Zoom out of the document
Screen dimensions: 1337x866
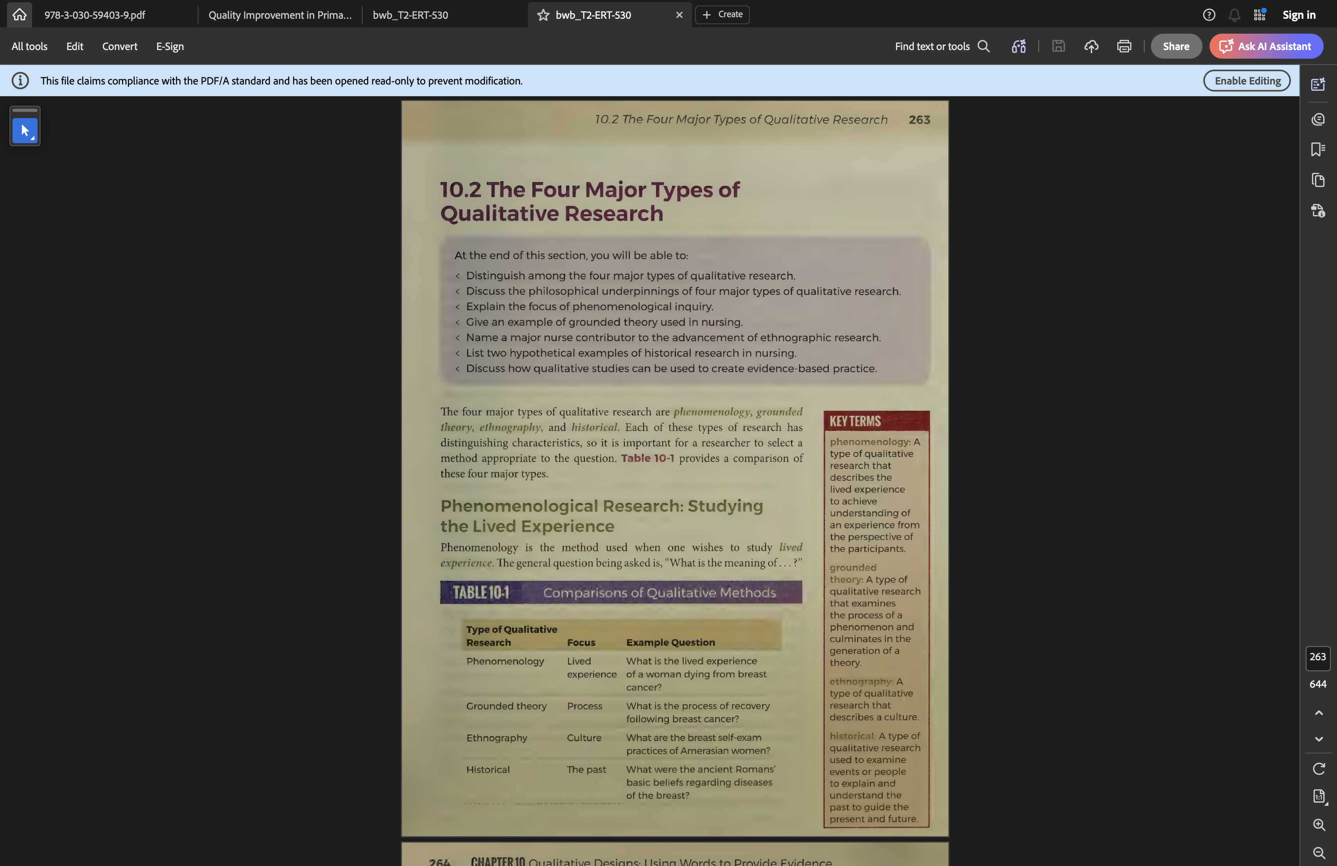click(1319, 853)
